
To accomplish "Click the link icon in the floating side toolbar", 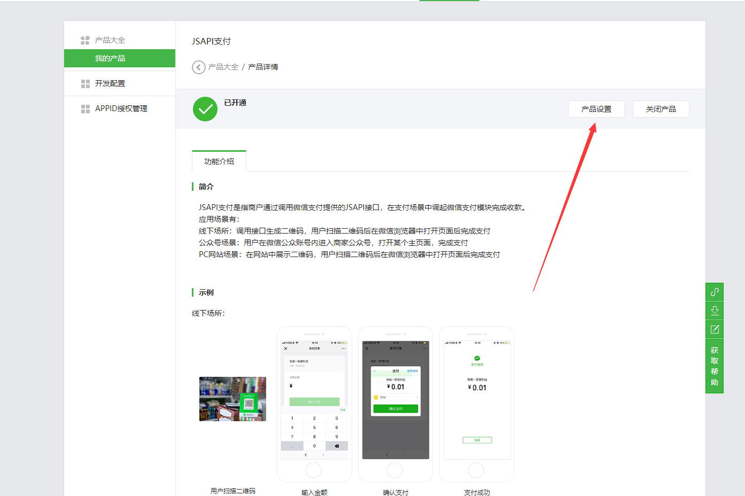I will point(715,292).
